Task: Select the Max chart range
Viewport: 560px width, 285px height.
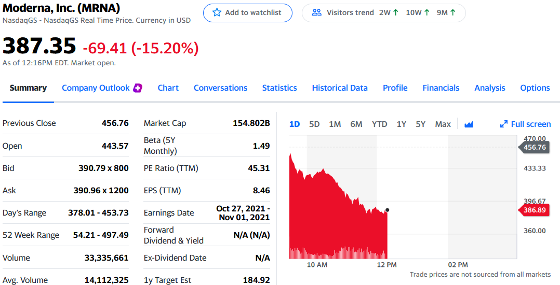Action: pos(443,124)
